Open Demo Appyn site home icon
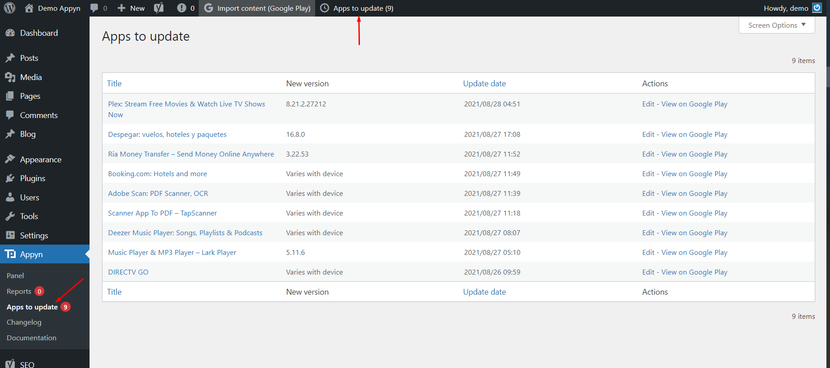 coord(29,8)
